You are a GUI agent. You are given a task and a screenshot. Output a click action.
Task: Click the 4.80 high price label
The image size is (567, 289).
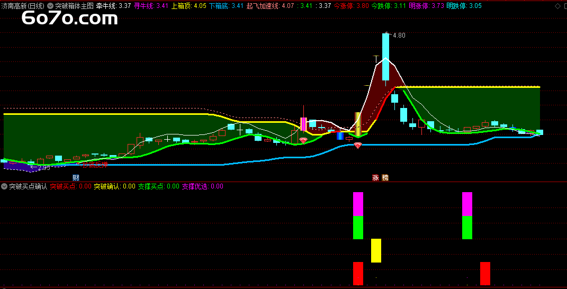[x=399, y=35]
